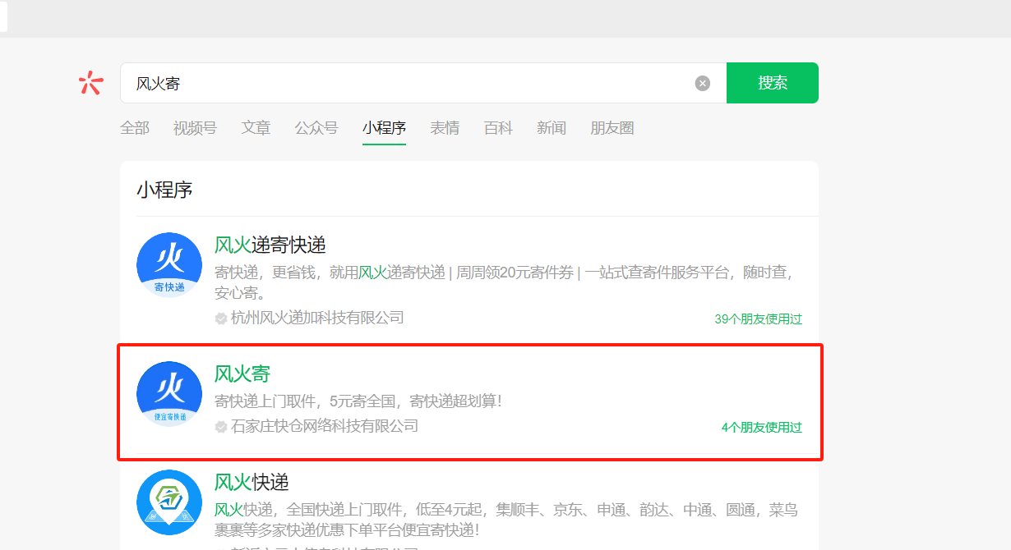Click the 4个朋友使用过 label
Viewport: 1011px width, 550px height.
[x=762, y=428]
